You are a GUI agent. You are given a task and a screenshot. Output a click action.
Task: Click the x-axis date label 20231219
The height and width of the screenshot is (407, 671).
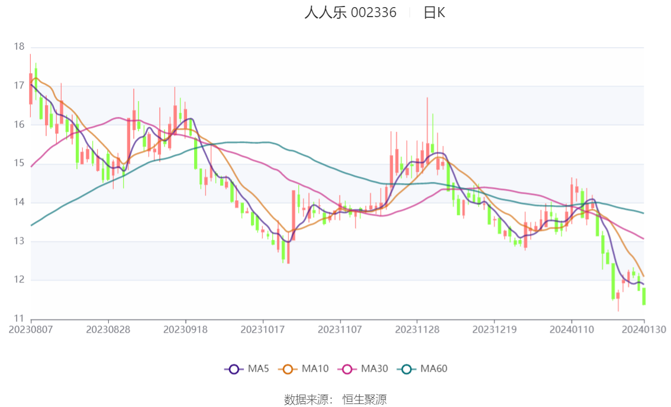(494, 330)
